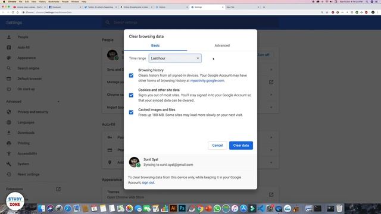
Task: Open Reset settings in sidebar
Action: pyautogui.click(x=28, y=174)
